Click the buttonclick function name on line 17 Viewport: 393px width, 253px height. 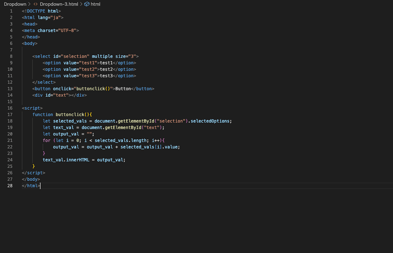70,115
